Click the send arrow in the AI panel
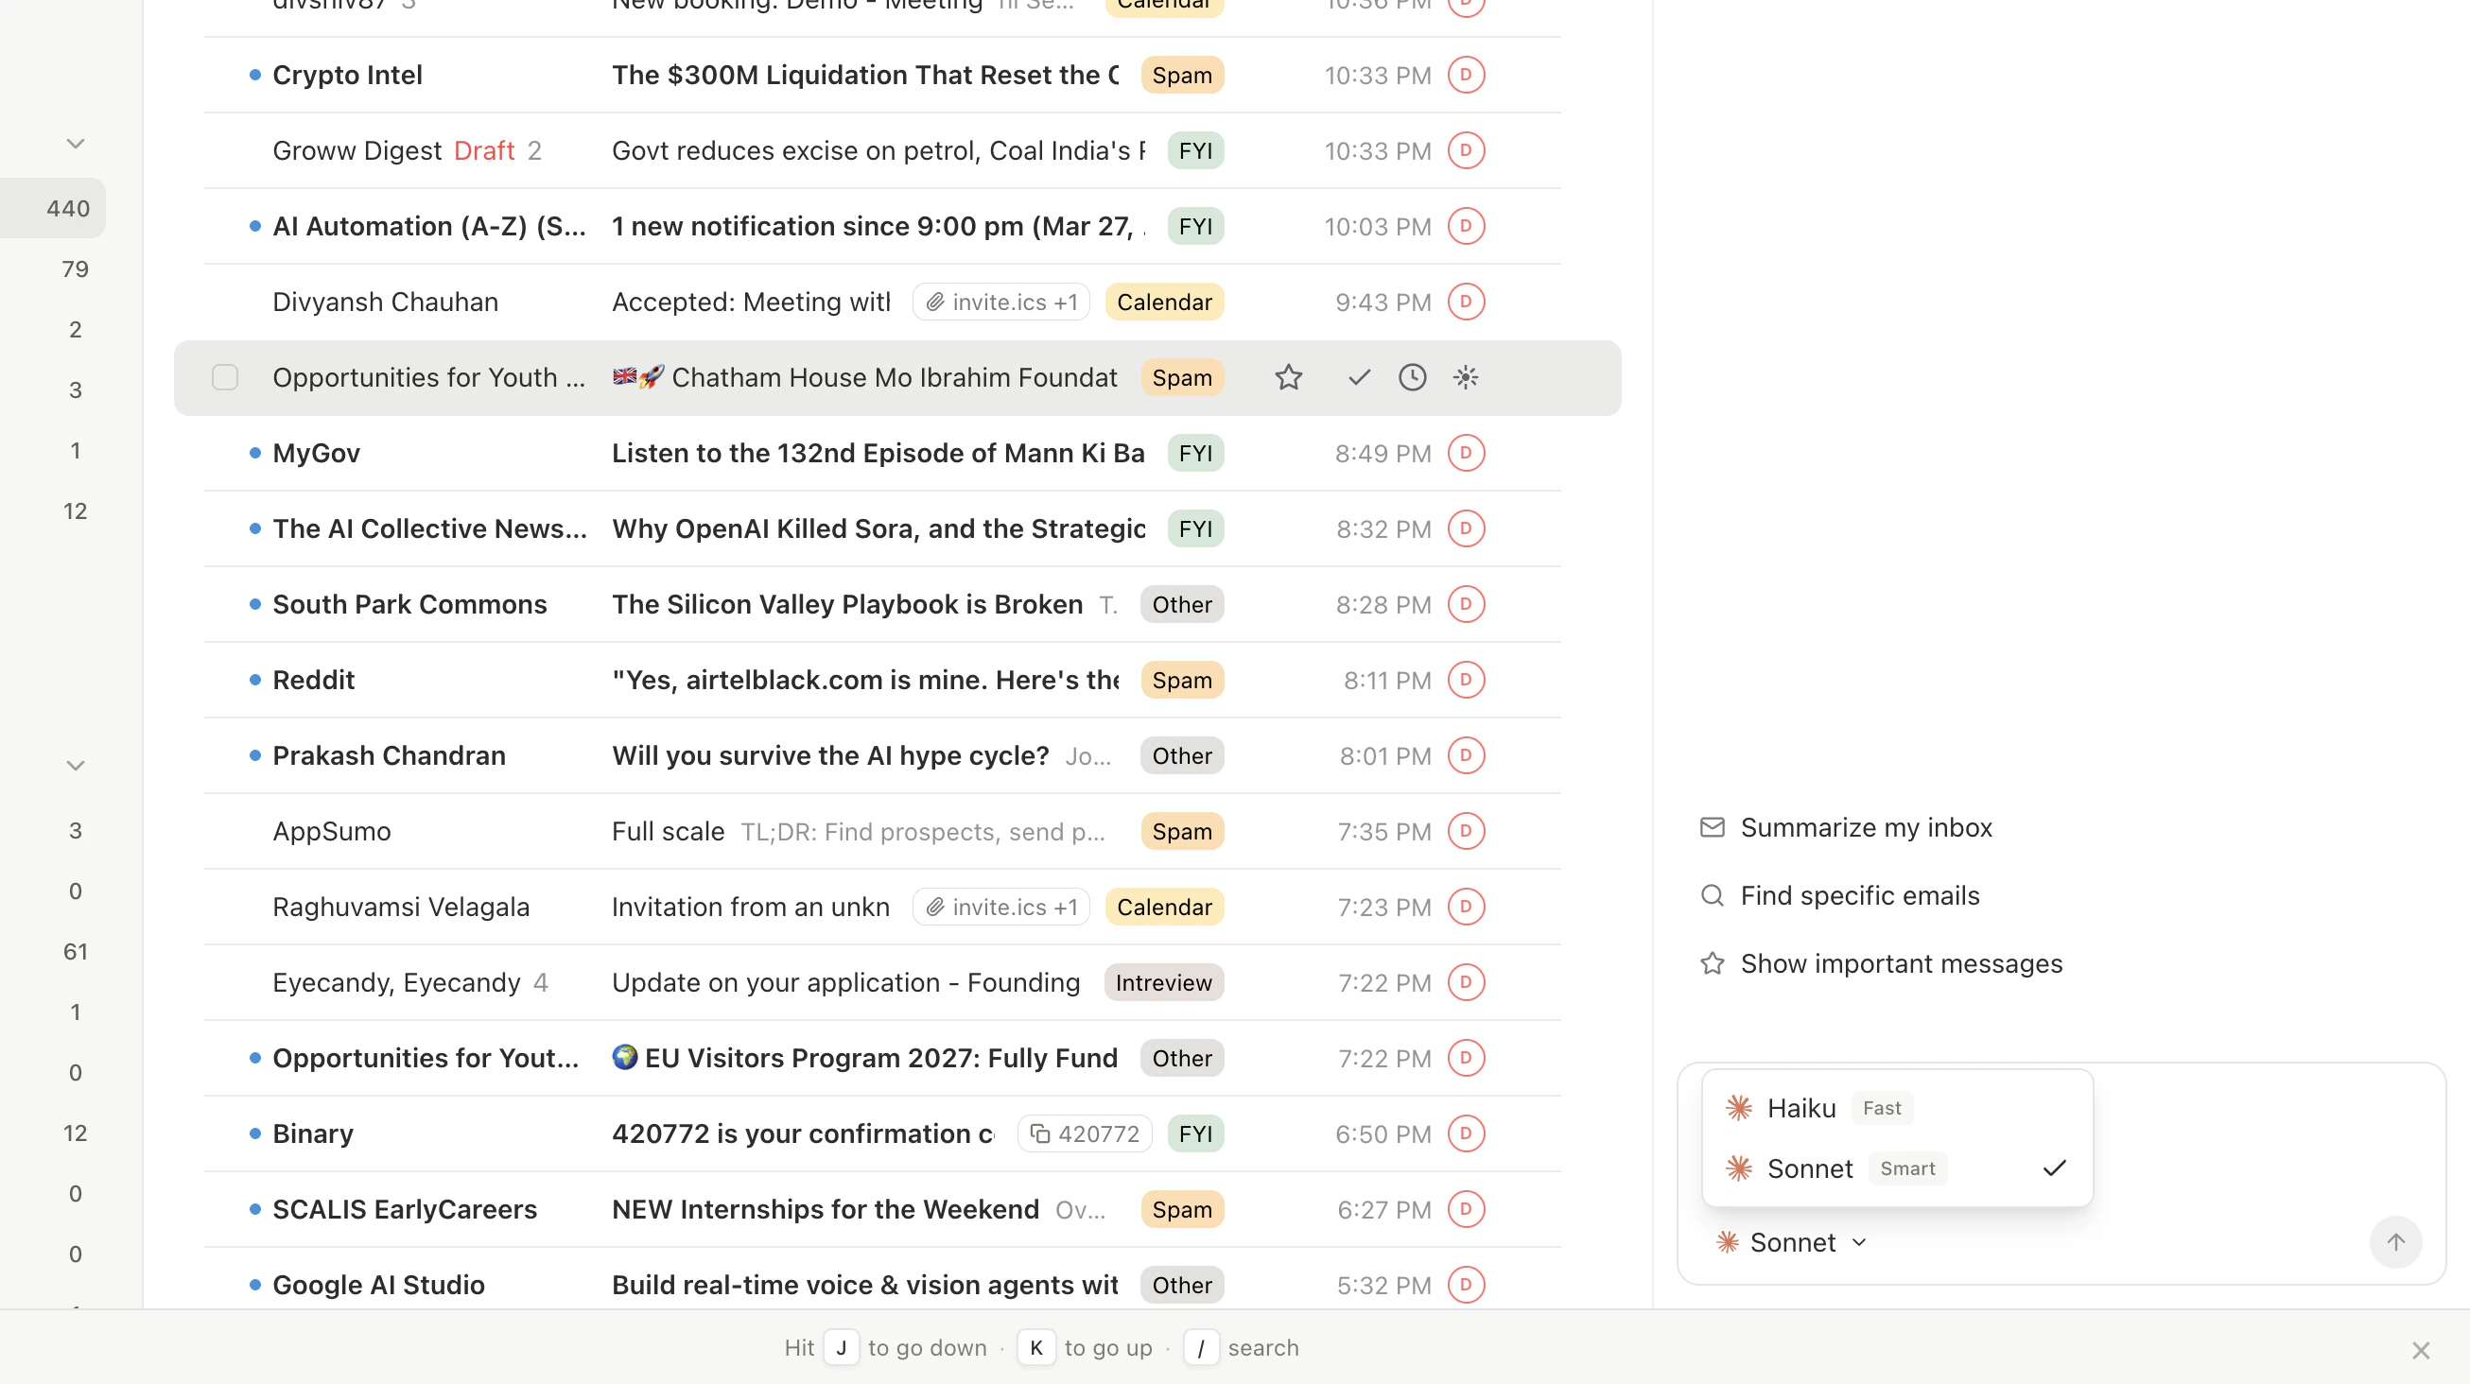2470x1384 pixels. [2396, 1242]
